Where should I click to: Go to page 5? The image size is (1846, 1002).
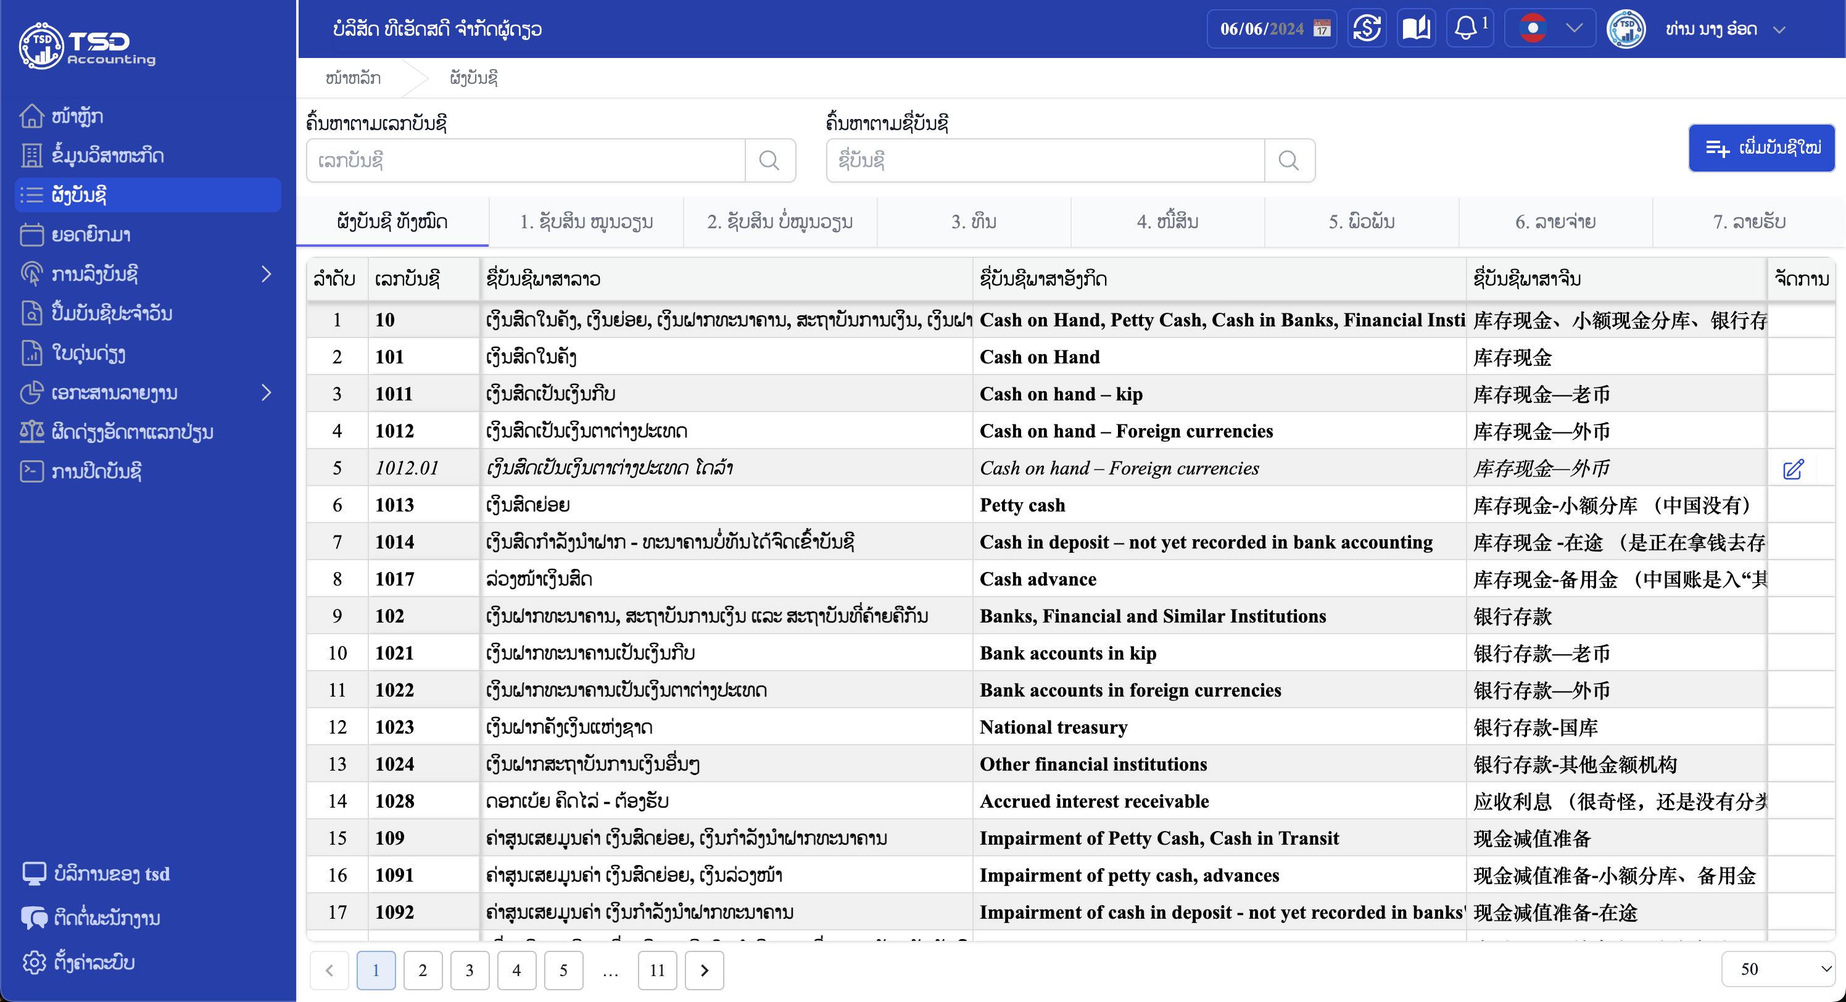tap(563, 970)
